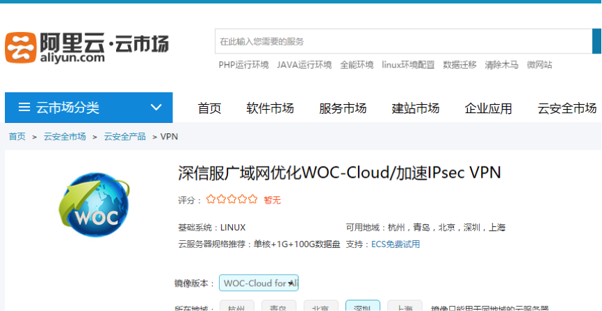Open the 云安全市场 navigation tab
This screenshot has height=311, width=602.
tap(567, 108)
